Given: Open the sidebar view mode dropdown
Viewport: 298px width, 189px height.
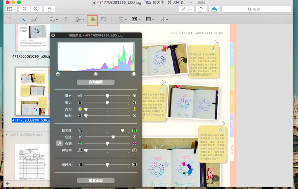Looking at the screenshot, I should (11, 9).
